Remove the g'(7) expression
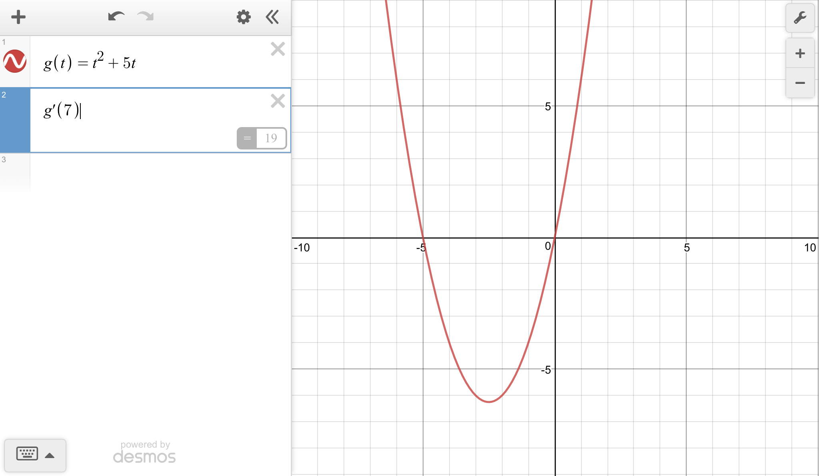819x476 pixels. pyautogui.click(x=278, y=101)
